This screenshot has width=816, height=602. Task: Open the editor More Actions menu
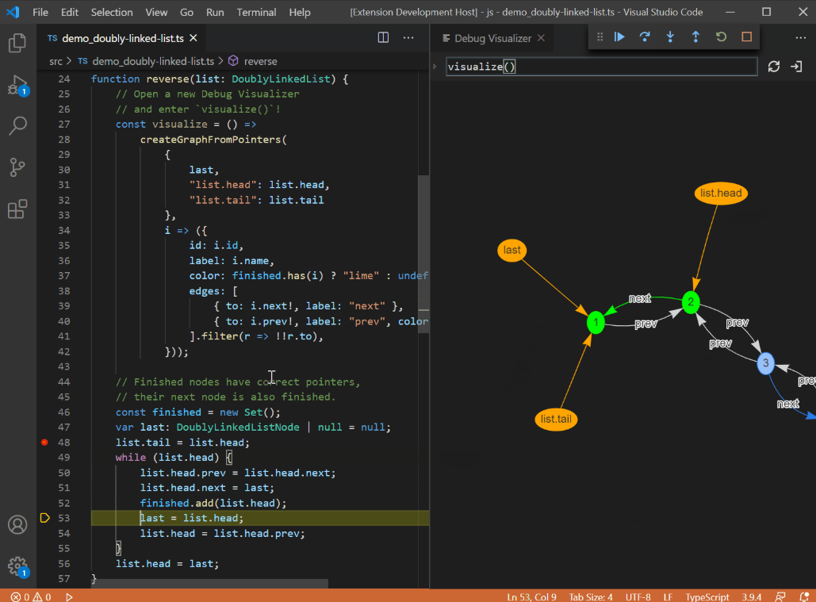[408, 37]
